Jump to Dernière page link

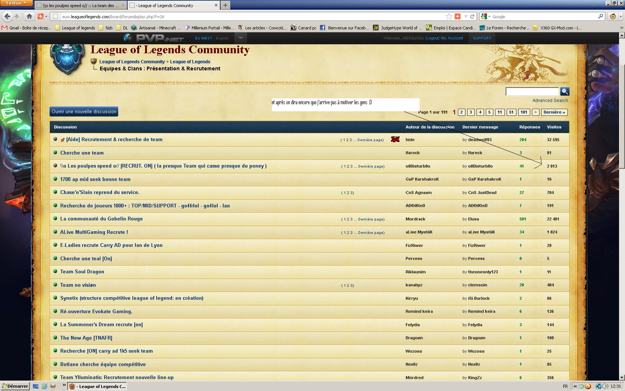point(554,112)
